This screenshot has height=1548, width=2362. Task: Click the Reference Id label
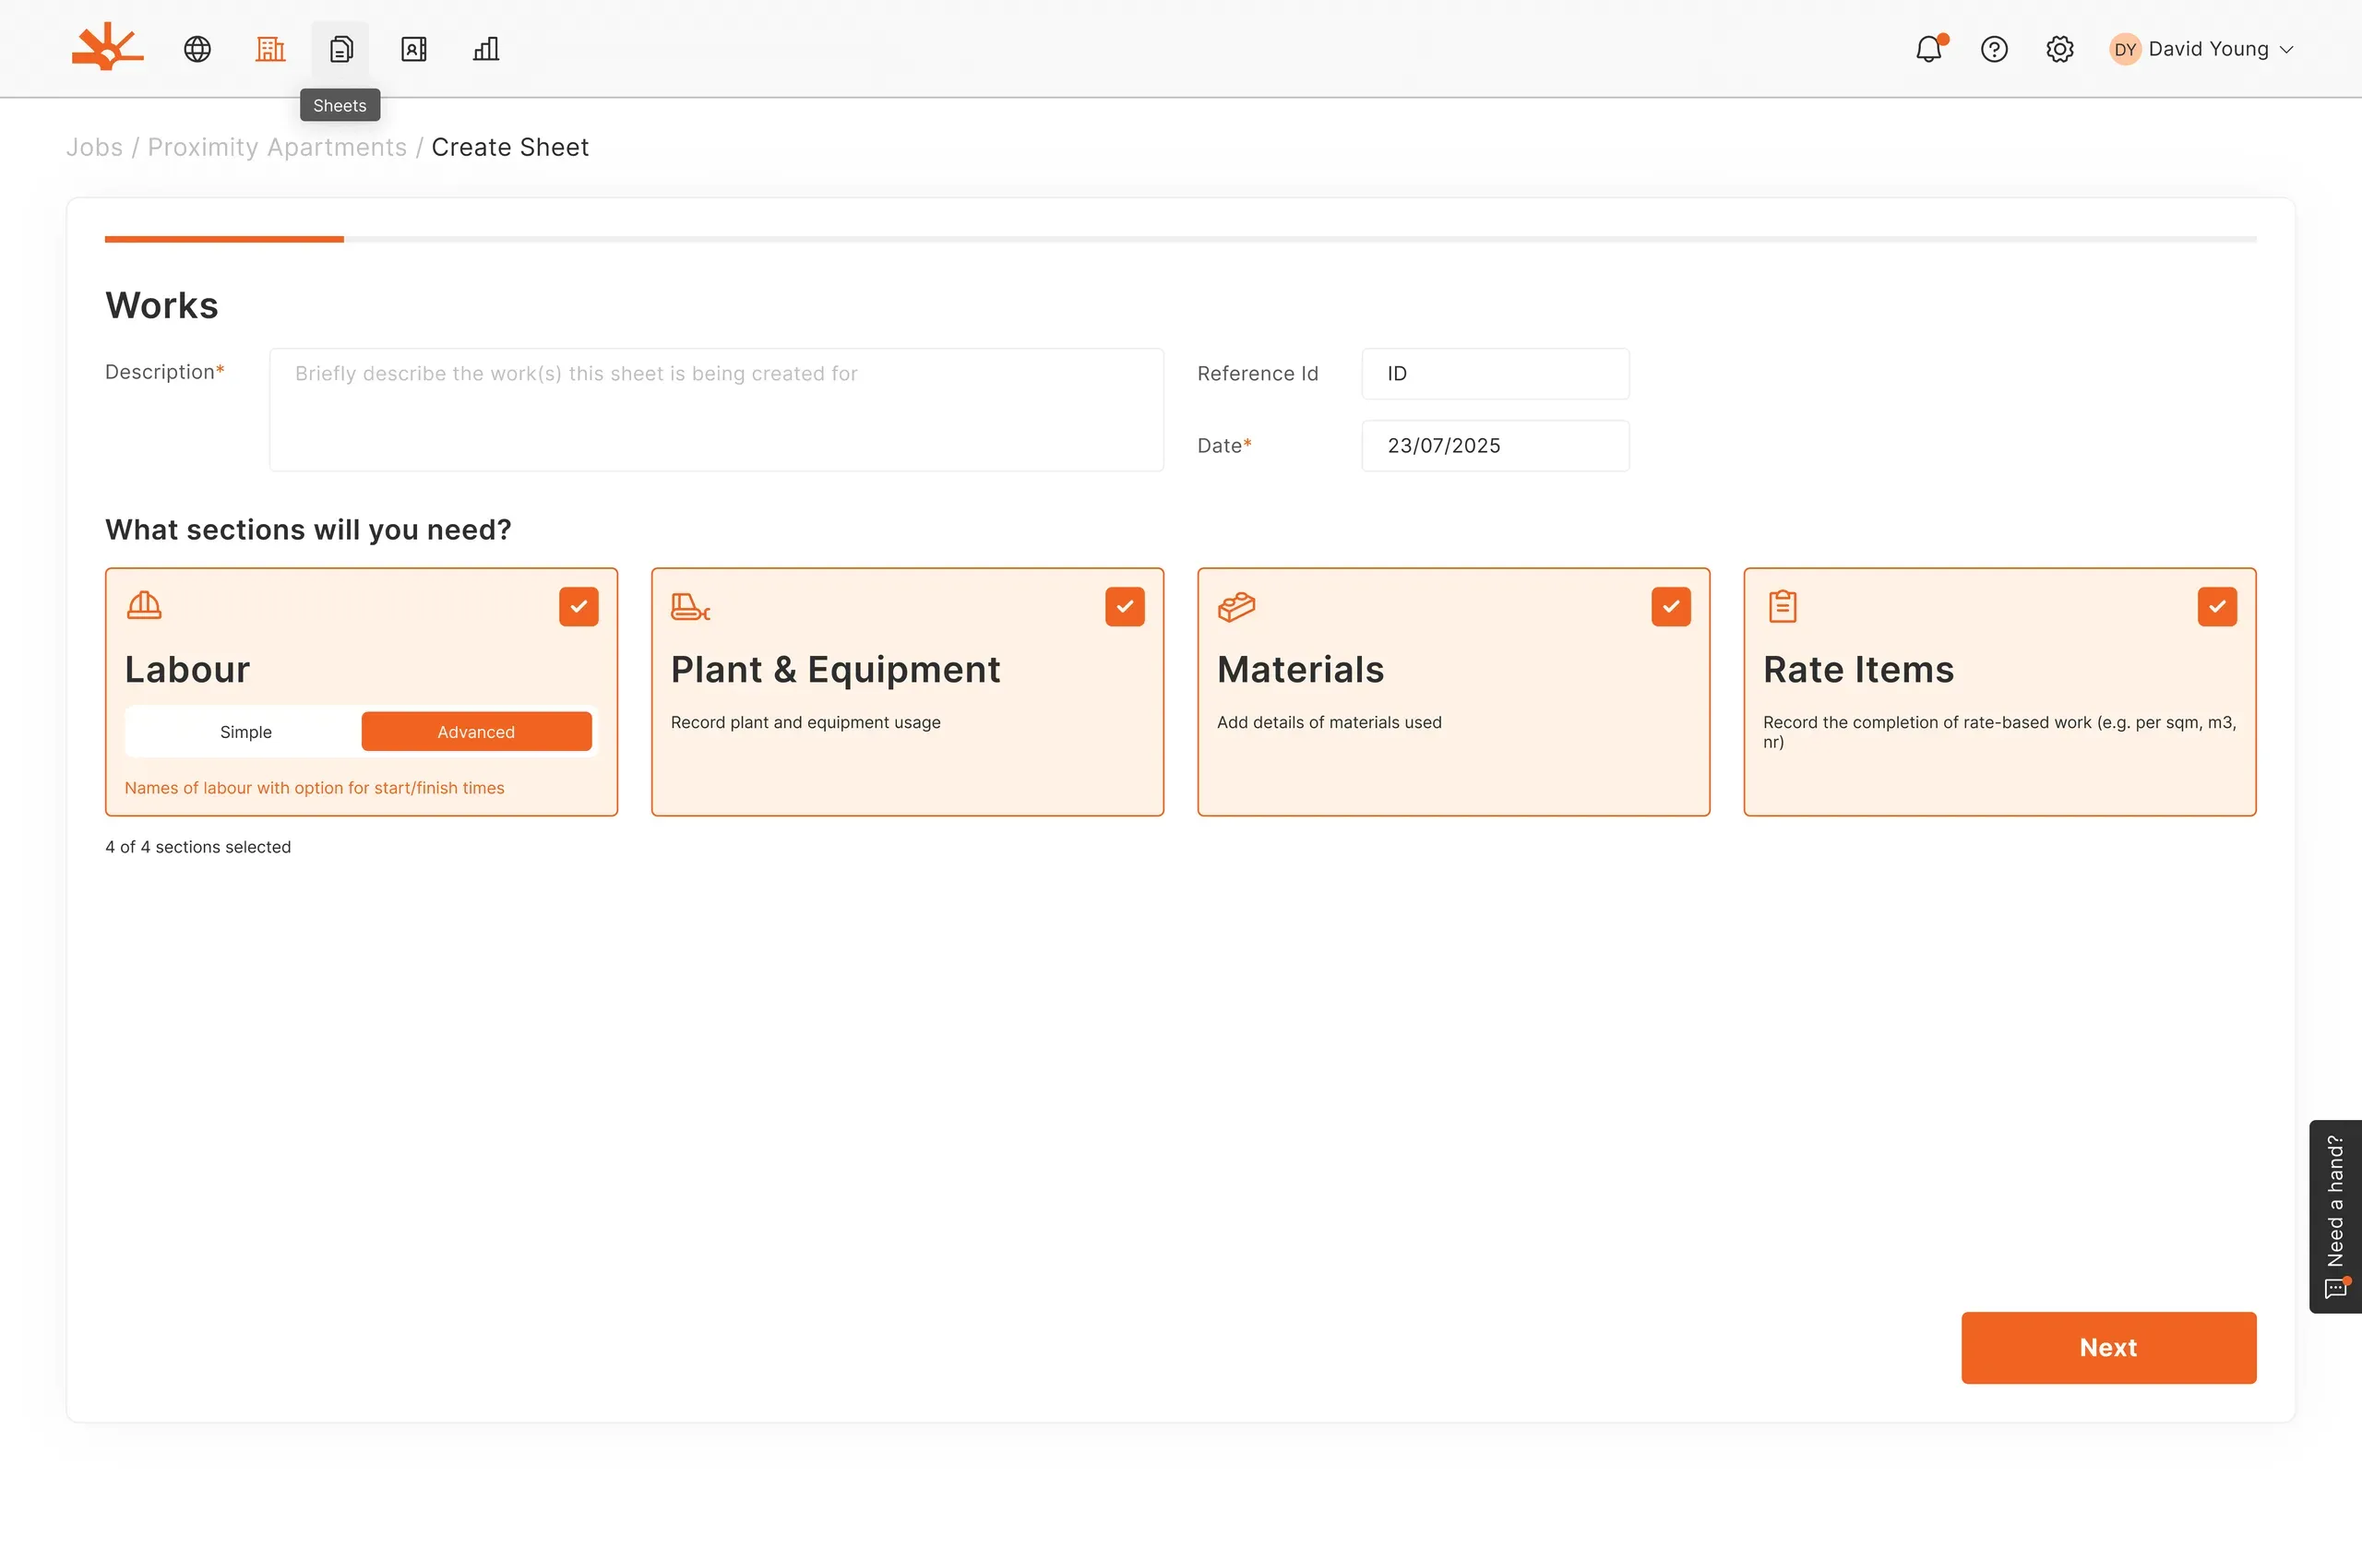(x=1258, y=373)
